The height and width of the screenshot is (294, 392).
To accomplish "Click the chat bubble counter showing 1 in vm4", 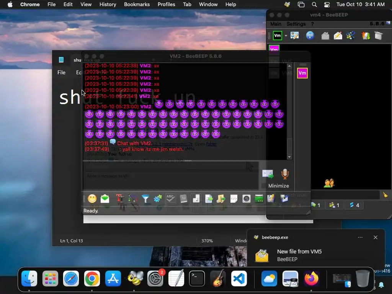I will [x=316, y=205].
